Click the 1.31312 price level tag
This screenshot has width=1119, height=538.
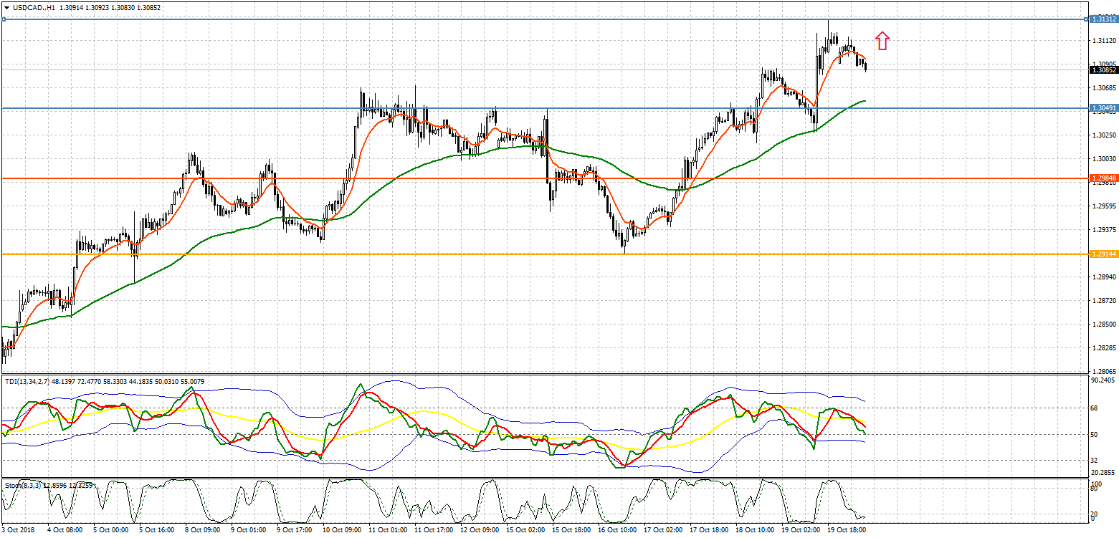[1103, 19]
